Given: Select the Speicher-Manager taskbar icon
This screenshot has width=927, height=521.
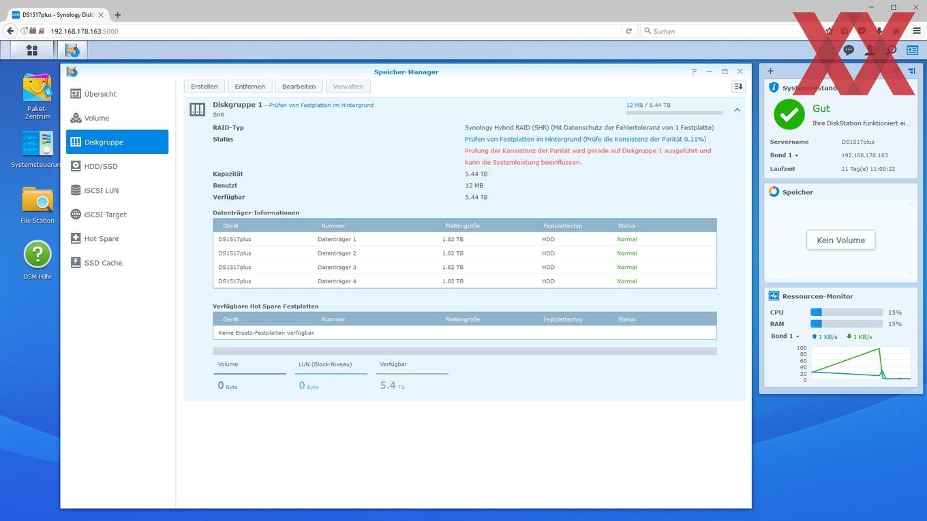Looking at the screenshot, I should pyautogui.click(x=72, y=50).
